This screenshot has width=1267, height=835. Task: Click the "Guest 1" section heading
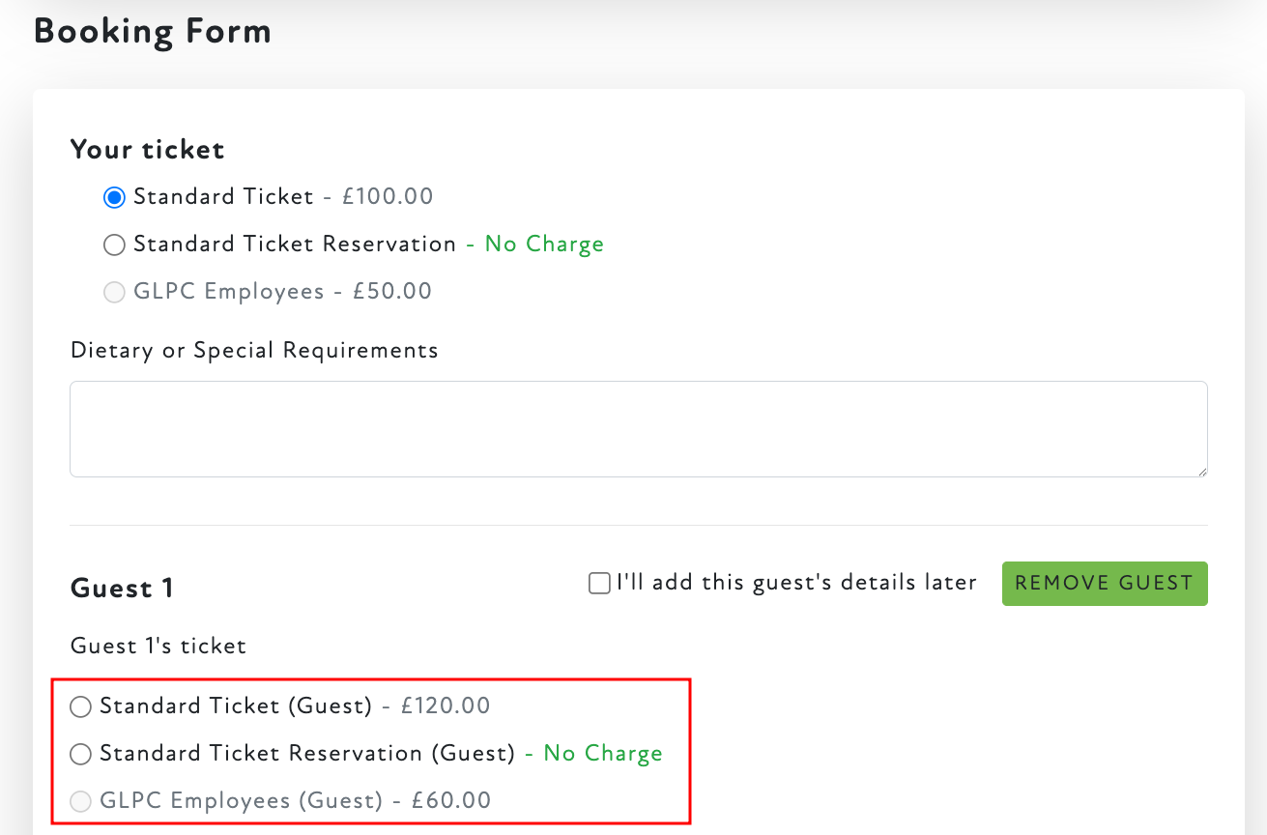122,589
